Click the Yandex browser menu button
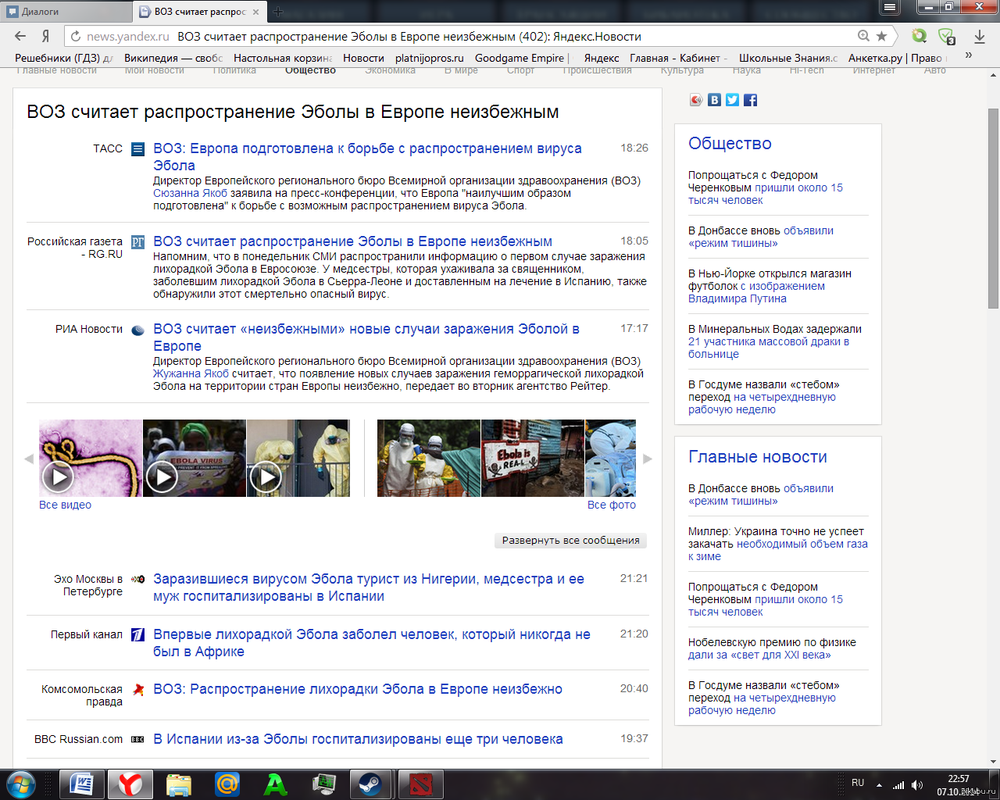1000x800 pixels. pyautogui.click(x=889, y=8)
